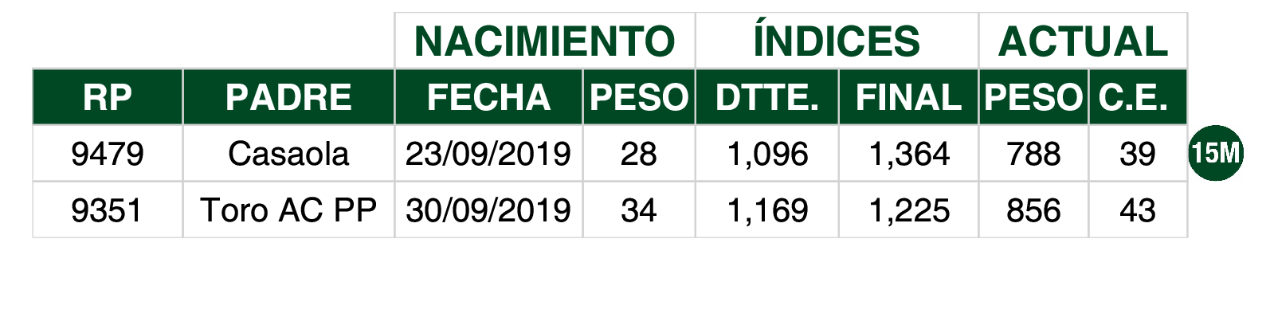Select the Toro AC PP cell

pyautogui.click(x=288, y=210)
